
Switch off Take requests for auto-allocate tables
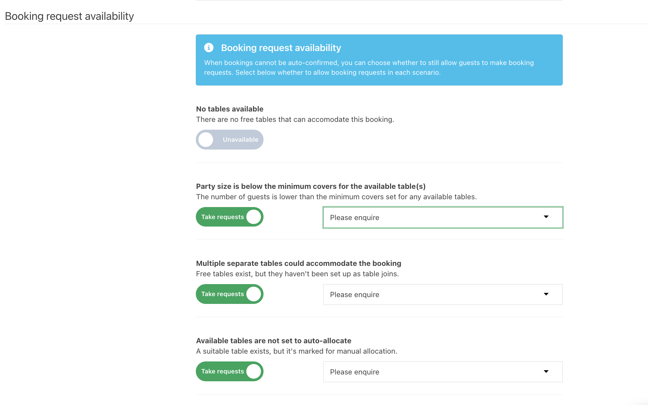229,372
